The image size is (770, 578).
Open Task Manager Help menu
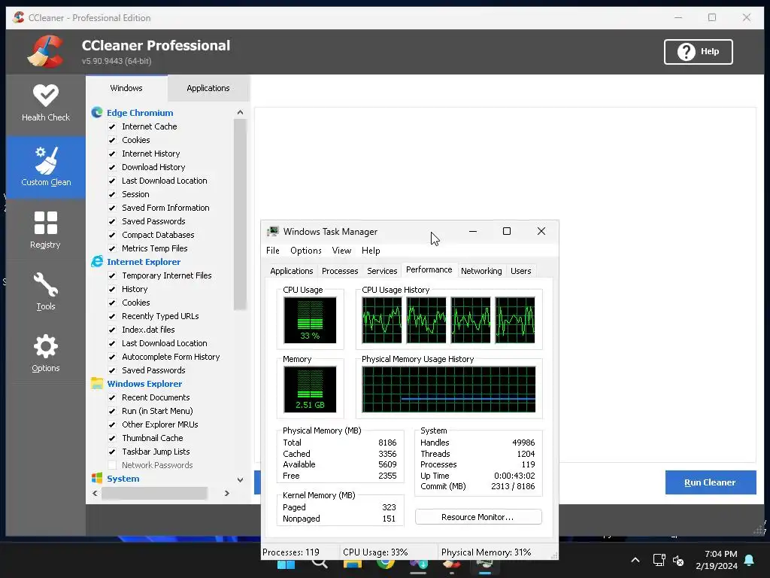371,251
